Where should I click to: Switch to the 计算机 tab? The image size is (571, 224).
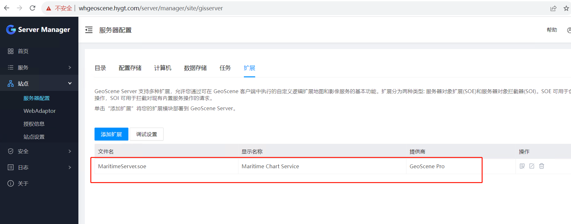tap(163, 68)
